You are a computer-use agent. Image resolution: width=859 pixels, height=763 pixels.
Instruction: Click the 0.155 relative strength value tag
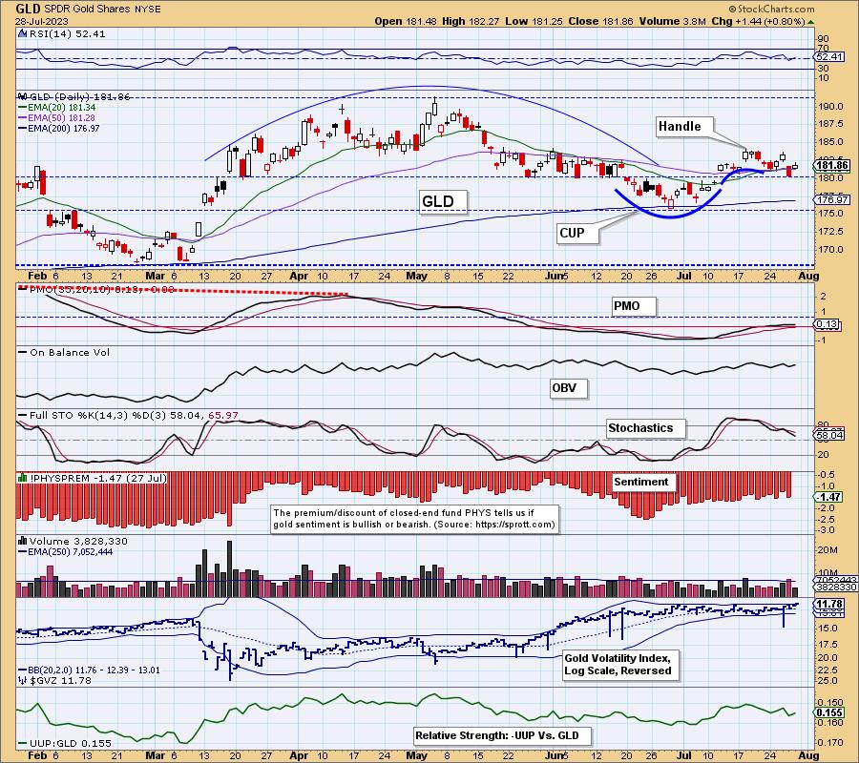click(x=830, y=712)
